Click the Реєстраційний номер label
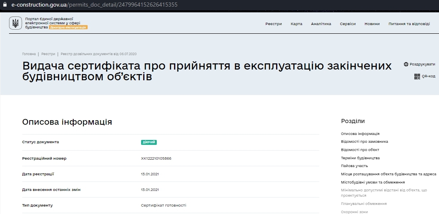Screen dimensions: 439x214 tap(44, 158)
